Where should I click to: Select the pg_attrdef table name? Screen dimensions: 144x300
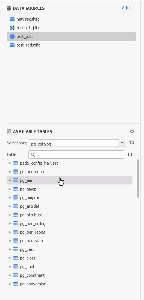coord(30,206)
